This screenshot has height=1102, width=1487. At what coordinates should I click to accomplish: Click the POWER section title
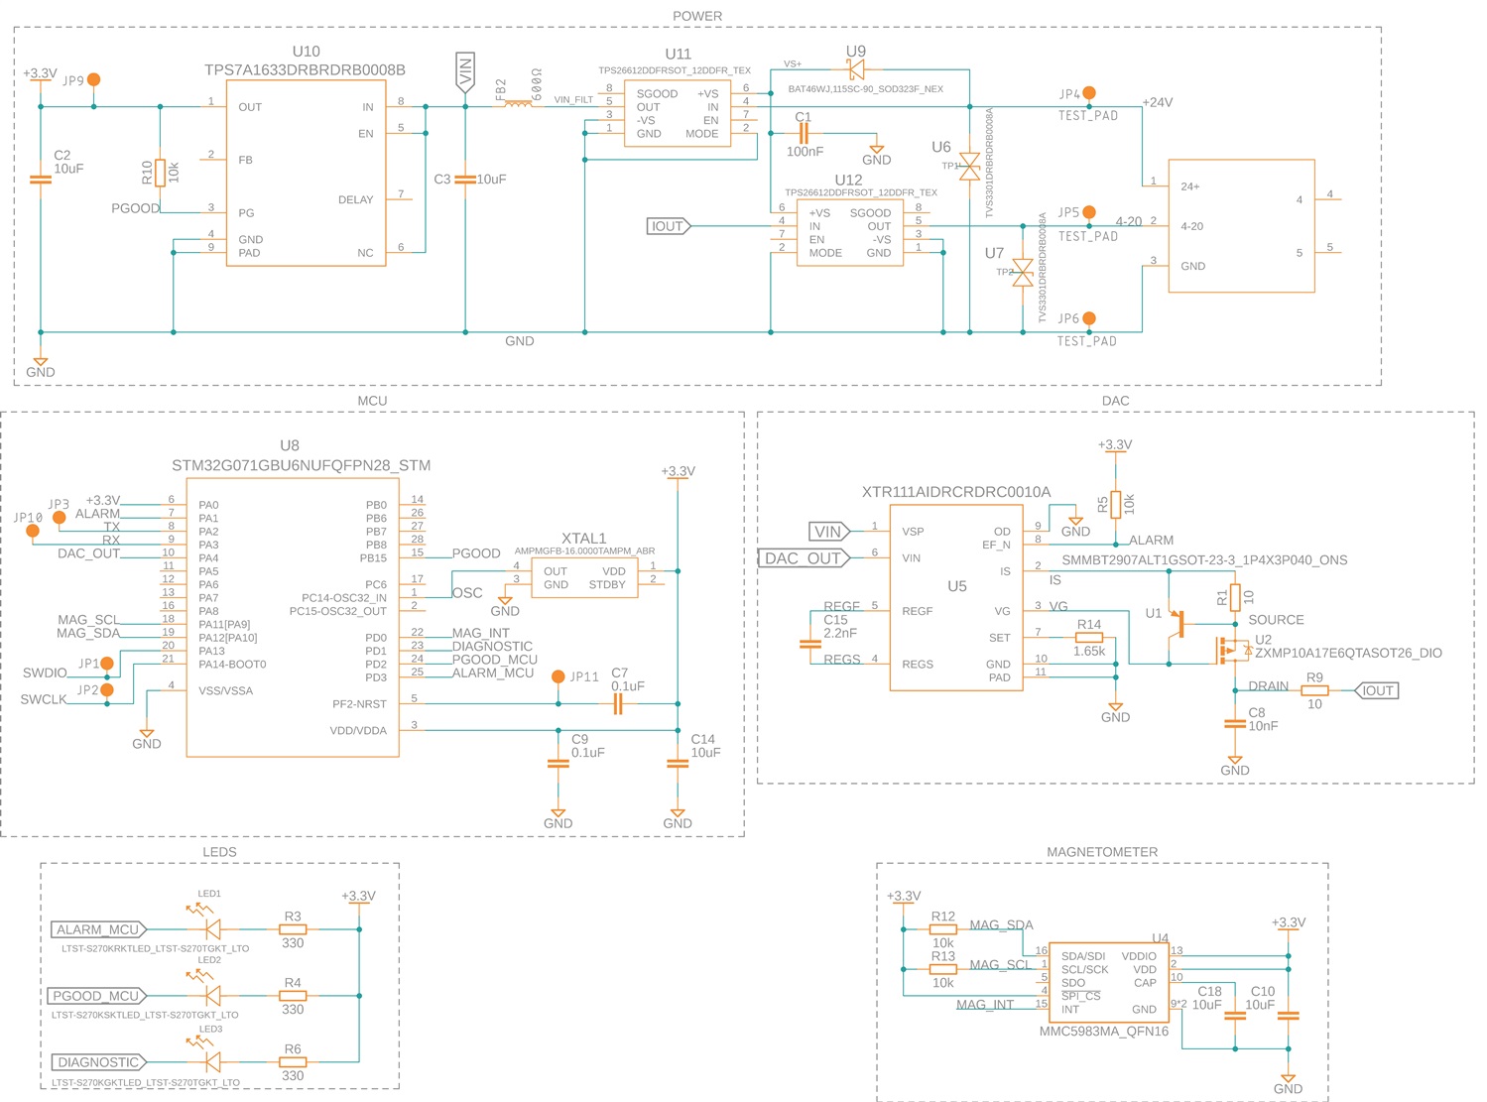(x=697, y=16)
